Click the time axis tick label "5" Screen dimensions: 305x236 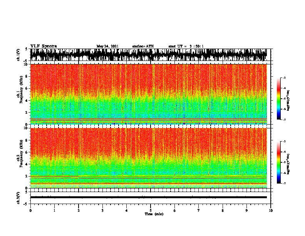tap(151, 211)
